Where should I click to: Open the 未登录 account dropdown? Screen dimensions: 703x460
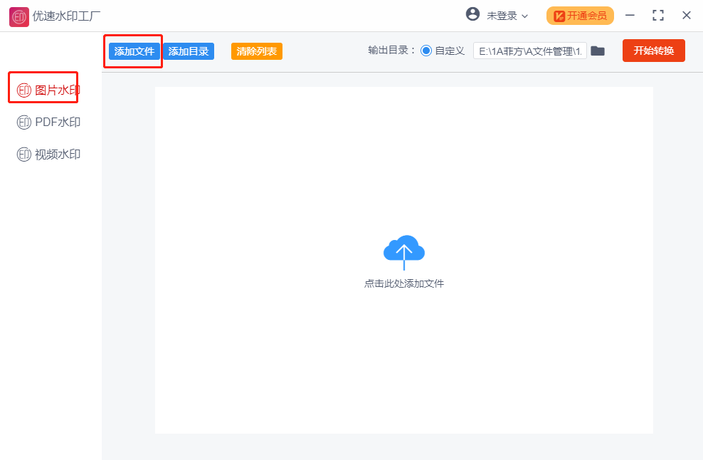pyautogui.click(x=507, y=16)
